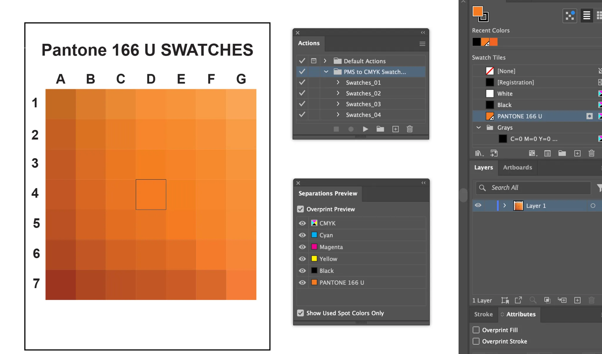Select the PANTONE 166 U swatch row
The width and height of the screenshot is (602, 354).
coord(537,116)
